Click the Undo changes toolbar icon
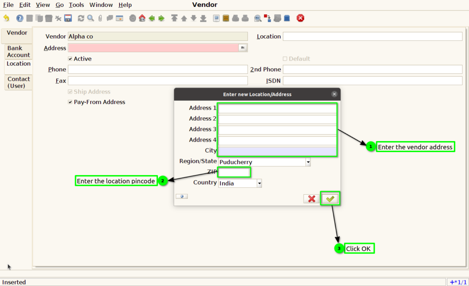This screenshot has height=286, width=469. point(6,18)
